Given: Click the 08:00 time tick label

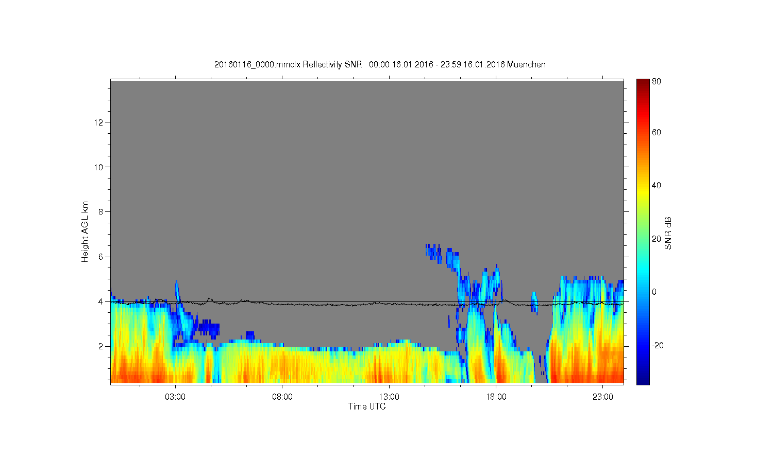Looking at the screenshot, I should click(282, 397).
